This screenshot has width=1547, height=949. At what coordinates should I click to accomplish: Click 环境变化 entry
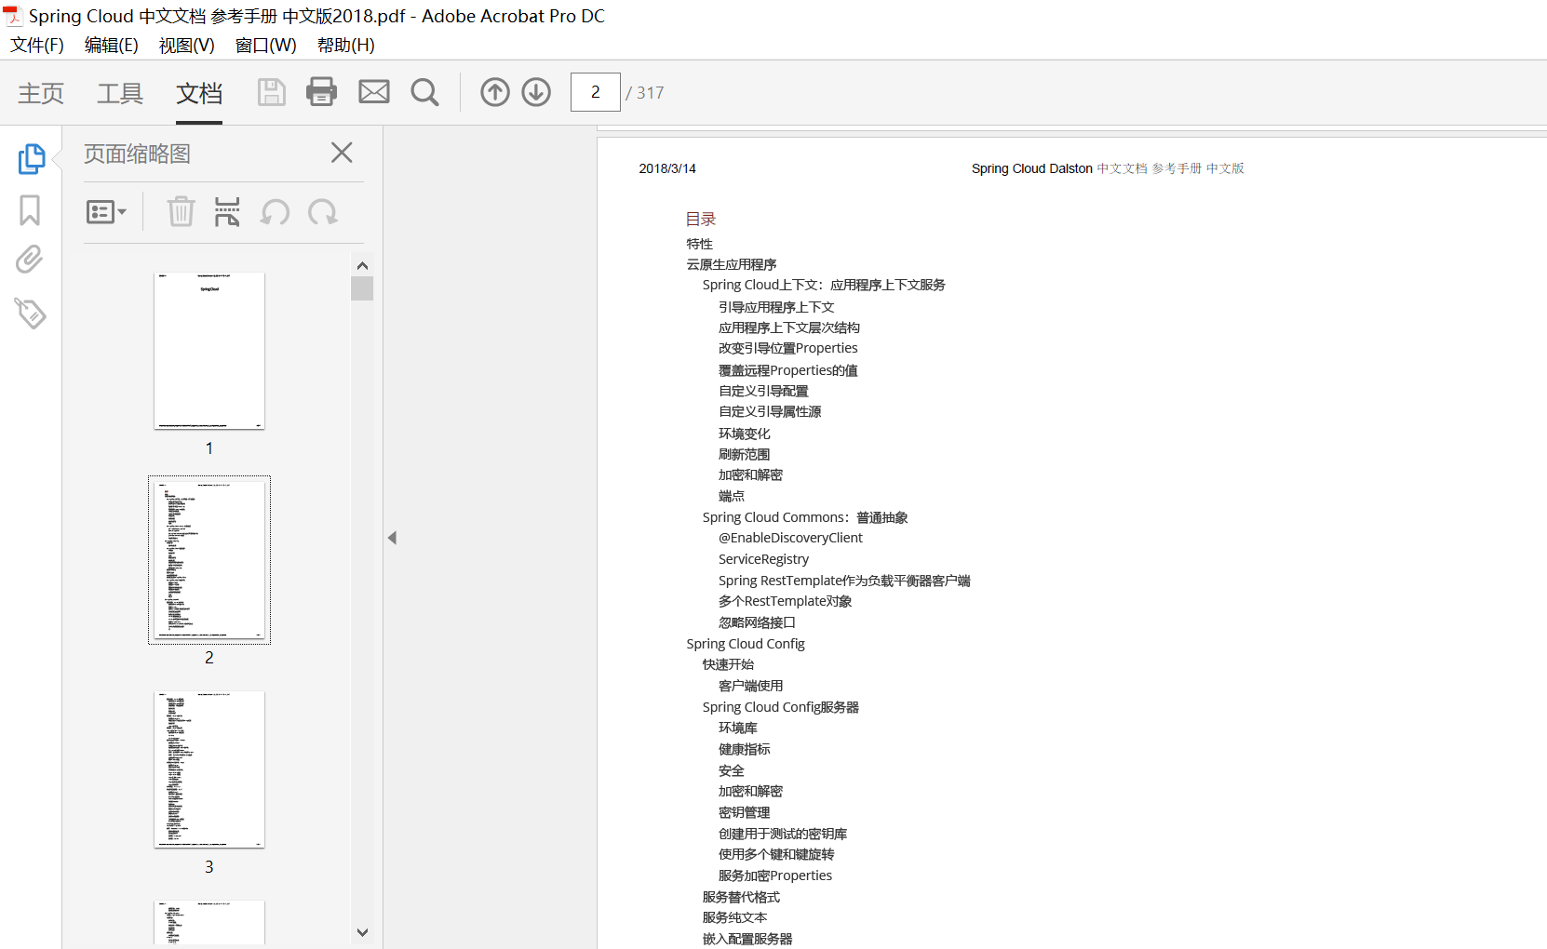(x=745, y=434)
